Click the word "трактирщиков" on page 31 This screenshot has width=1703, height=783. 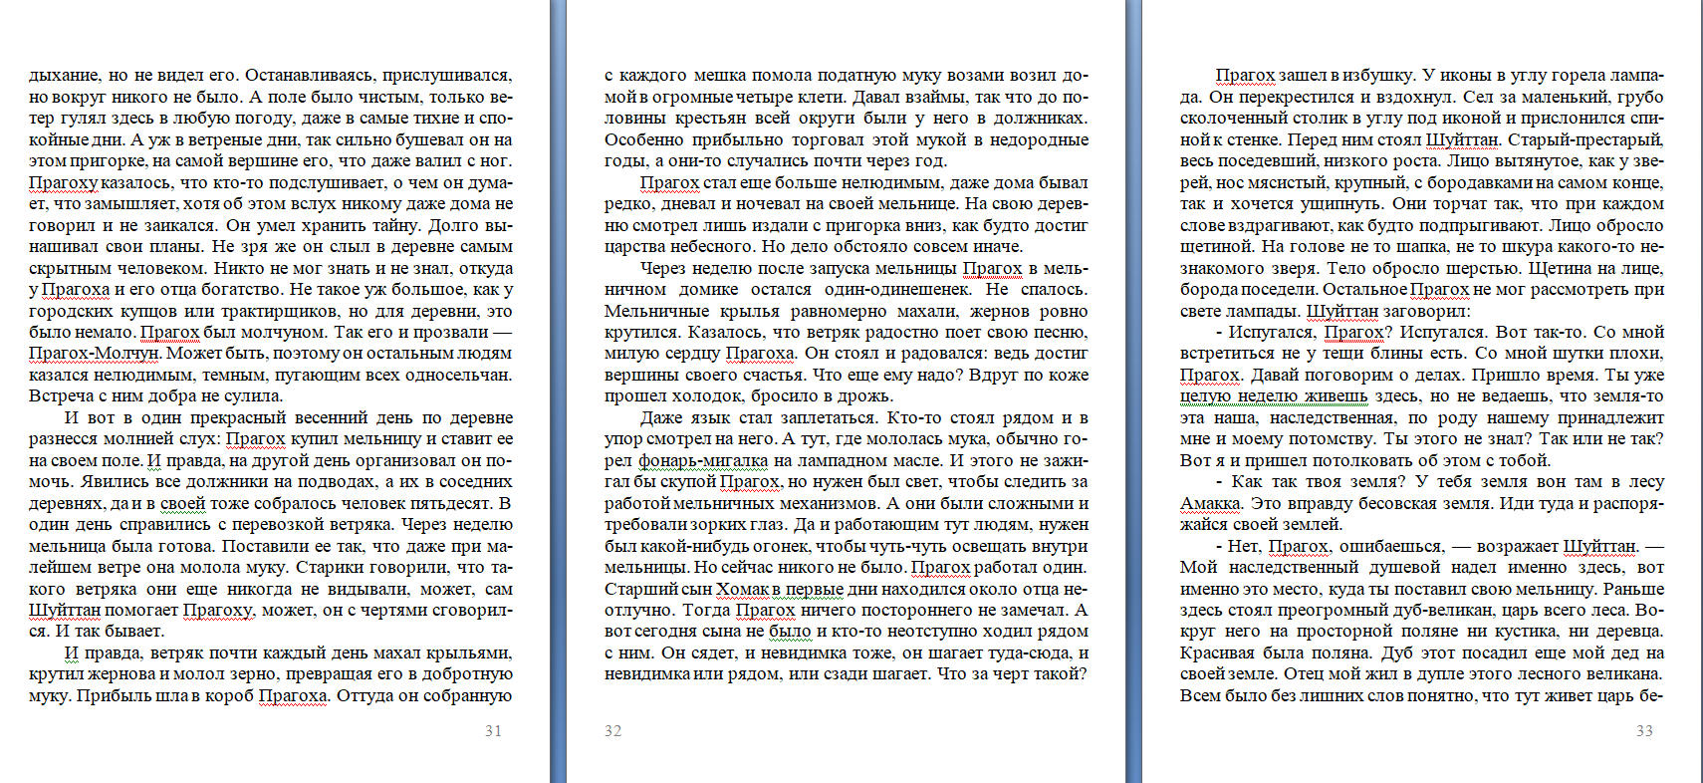tap(284, 311)
